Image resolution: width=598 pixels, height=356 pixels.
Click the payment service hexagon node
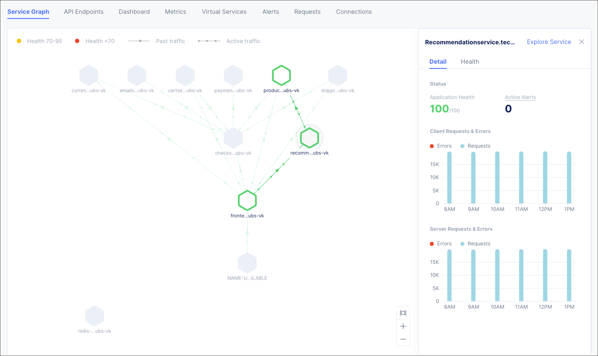tap(233, 75)
